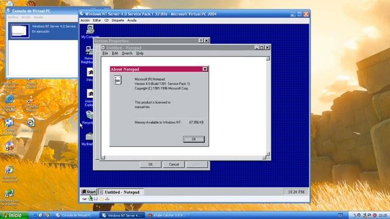Click Virtual PC window title bar icon

click(82, 14)
